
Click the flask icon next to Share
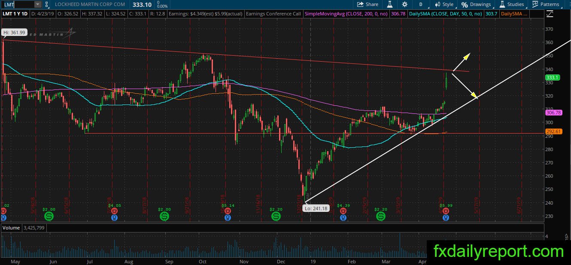[390, 4]
